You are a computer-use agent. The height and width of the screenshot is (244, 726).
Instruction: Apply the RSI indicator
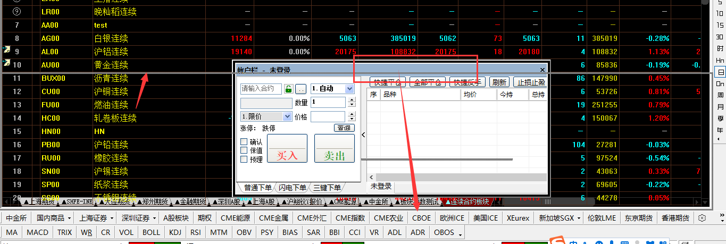(x=196, y=232)
